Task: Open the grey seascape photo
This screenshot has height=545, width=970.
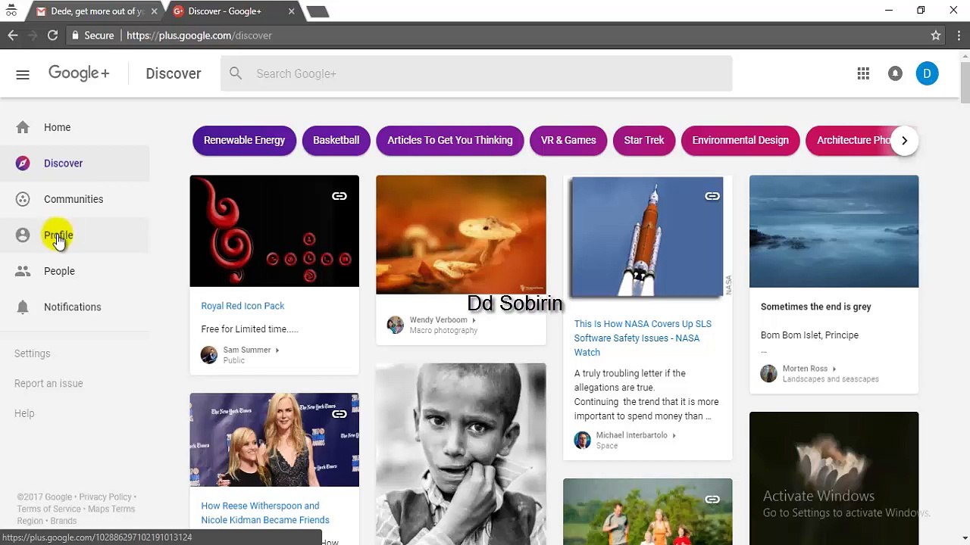Action: click(x=834, y=231)
